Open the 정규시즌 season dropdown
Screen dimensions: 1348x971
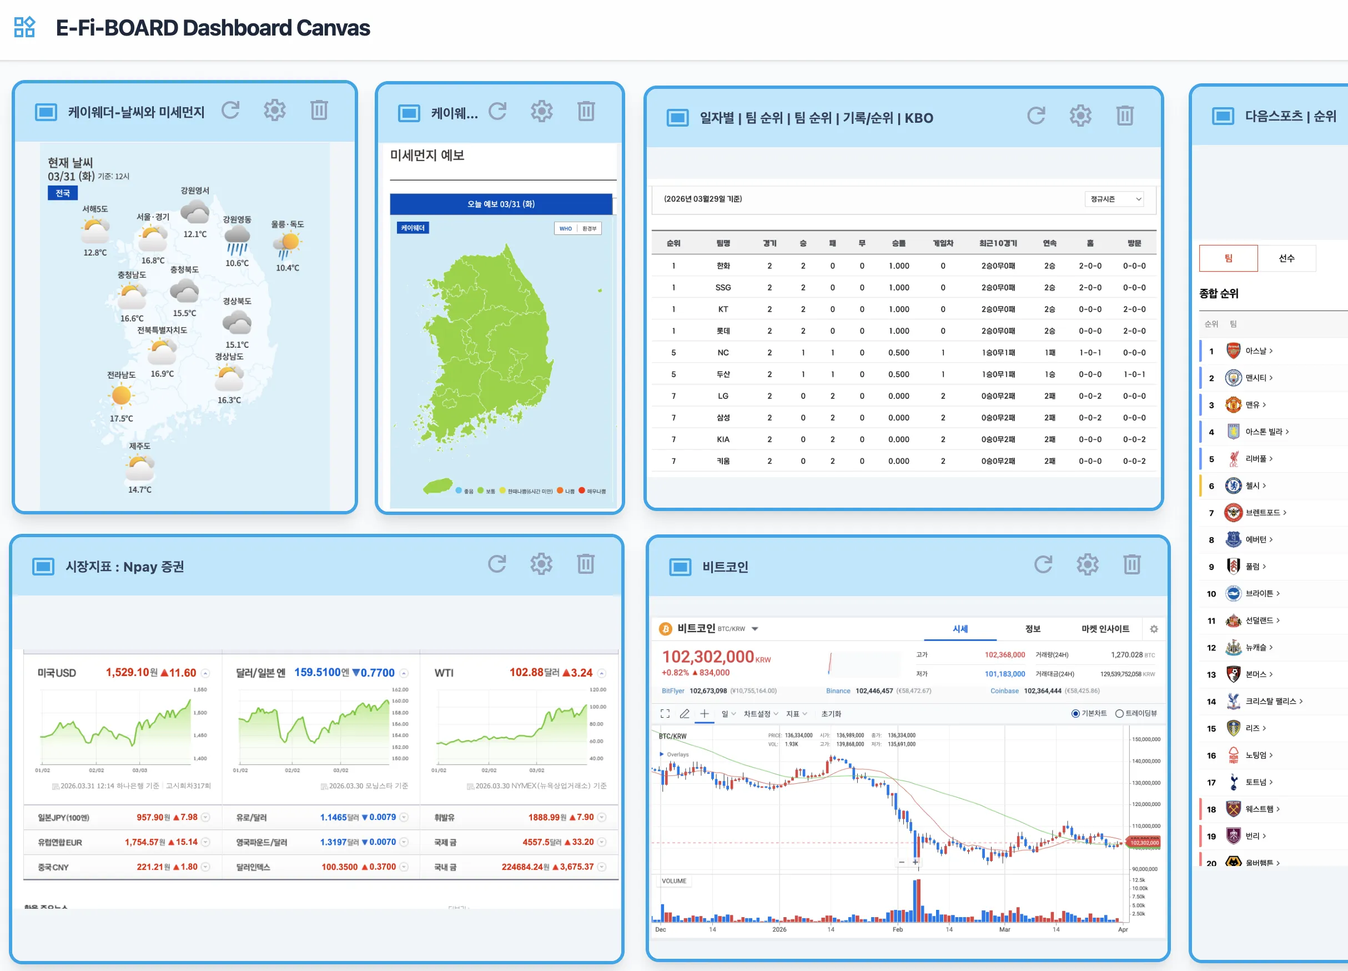click(1115, 199)
